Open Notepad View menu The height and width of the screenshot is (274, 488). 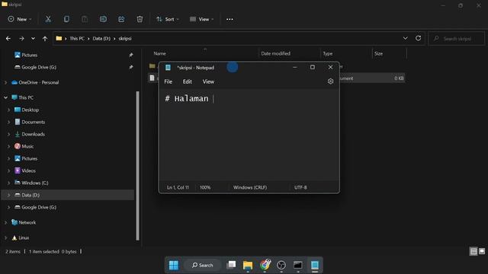pyautogui.click(x=208, y=81)
